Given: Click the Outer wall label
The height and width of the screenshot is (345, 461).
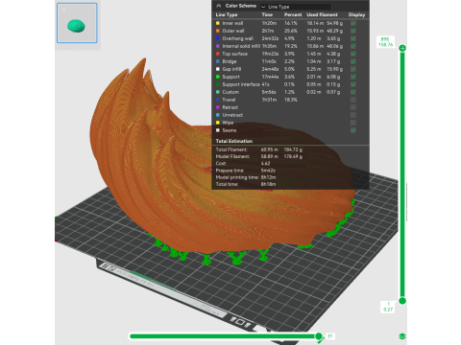Looking at the screenshot, I should pyautogui.click(x=233, y=31).
